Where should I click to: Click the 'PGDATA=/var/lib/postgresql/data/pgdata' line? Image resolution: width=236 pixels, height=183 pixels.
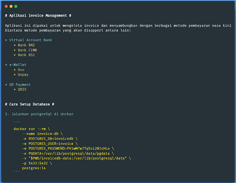(68, 153)
